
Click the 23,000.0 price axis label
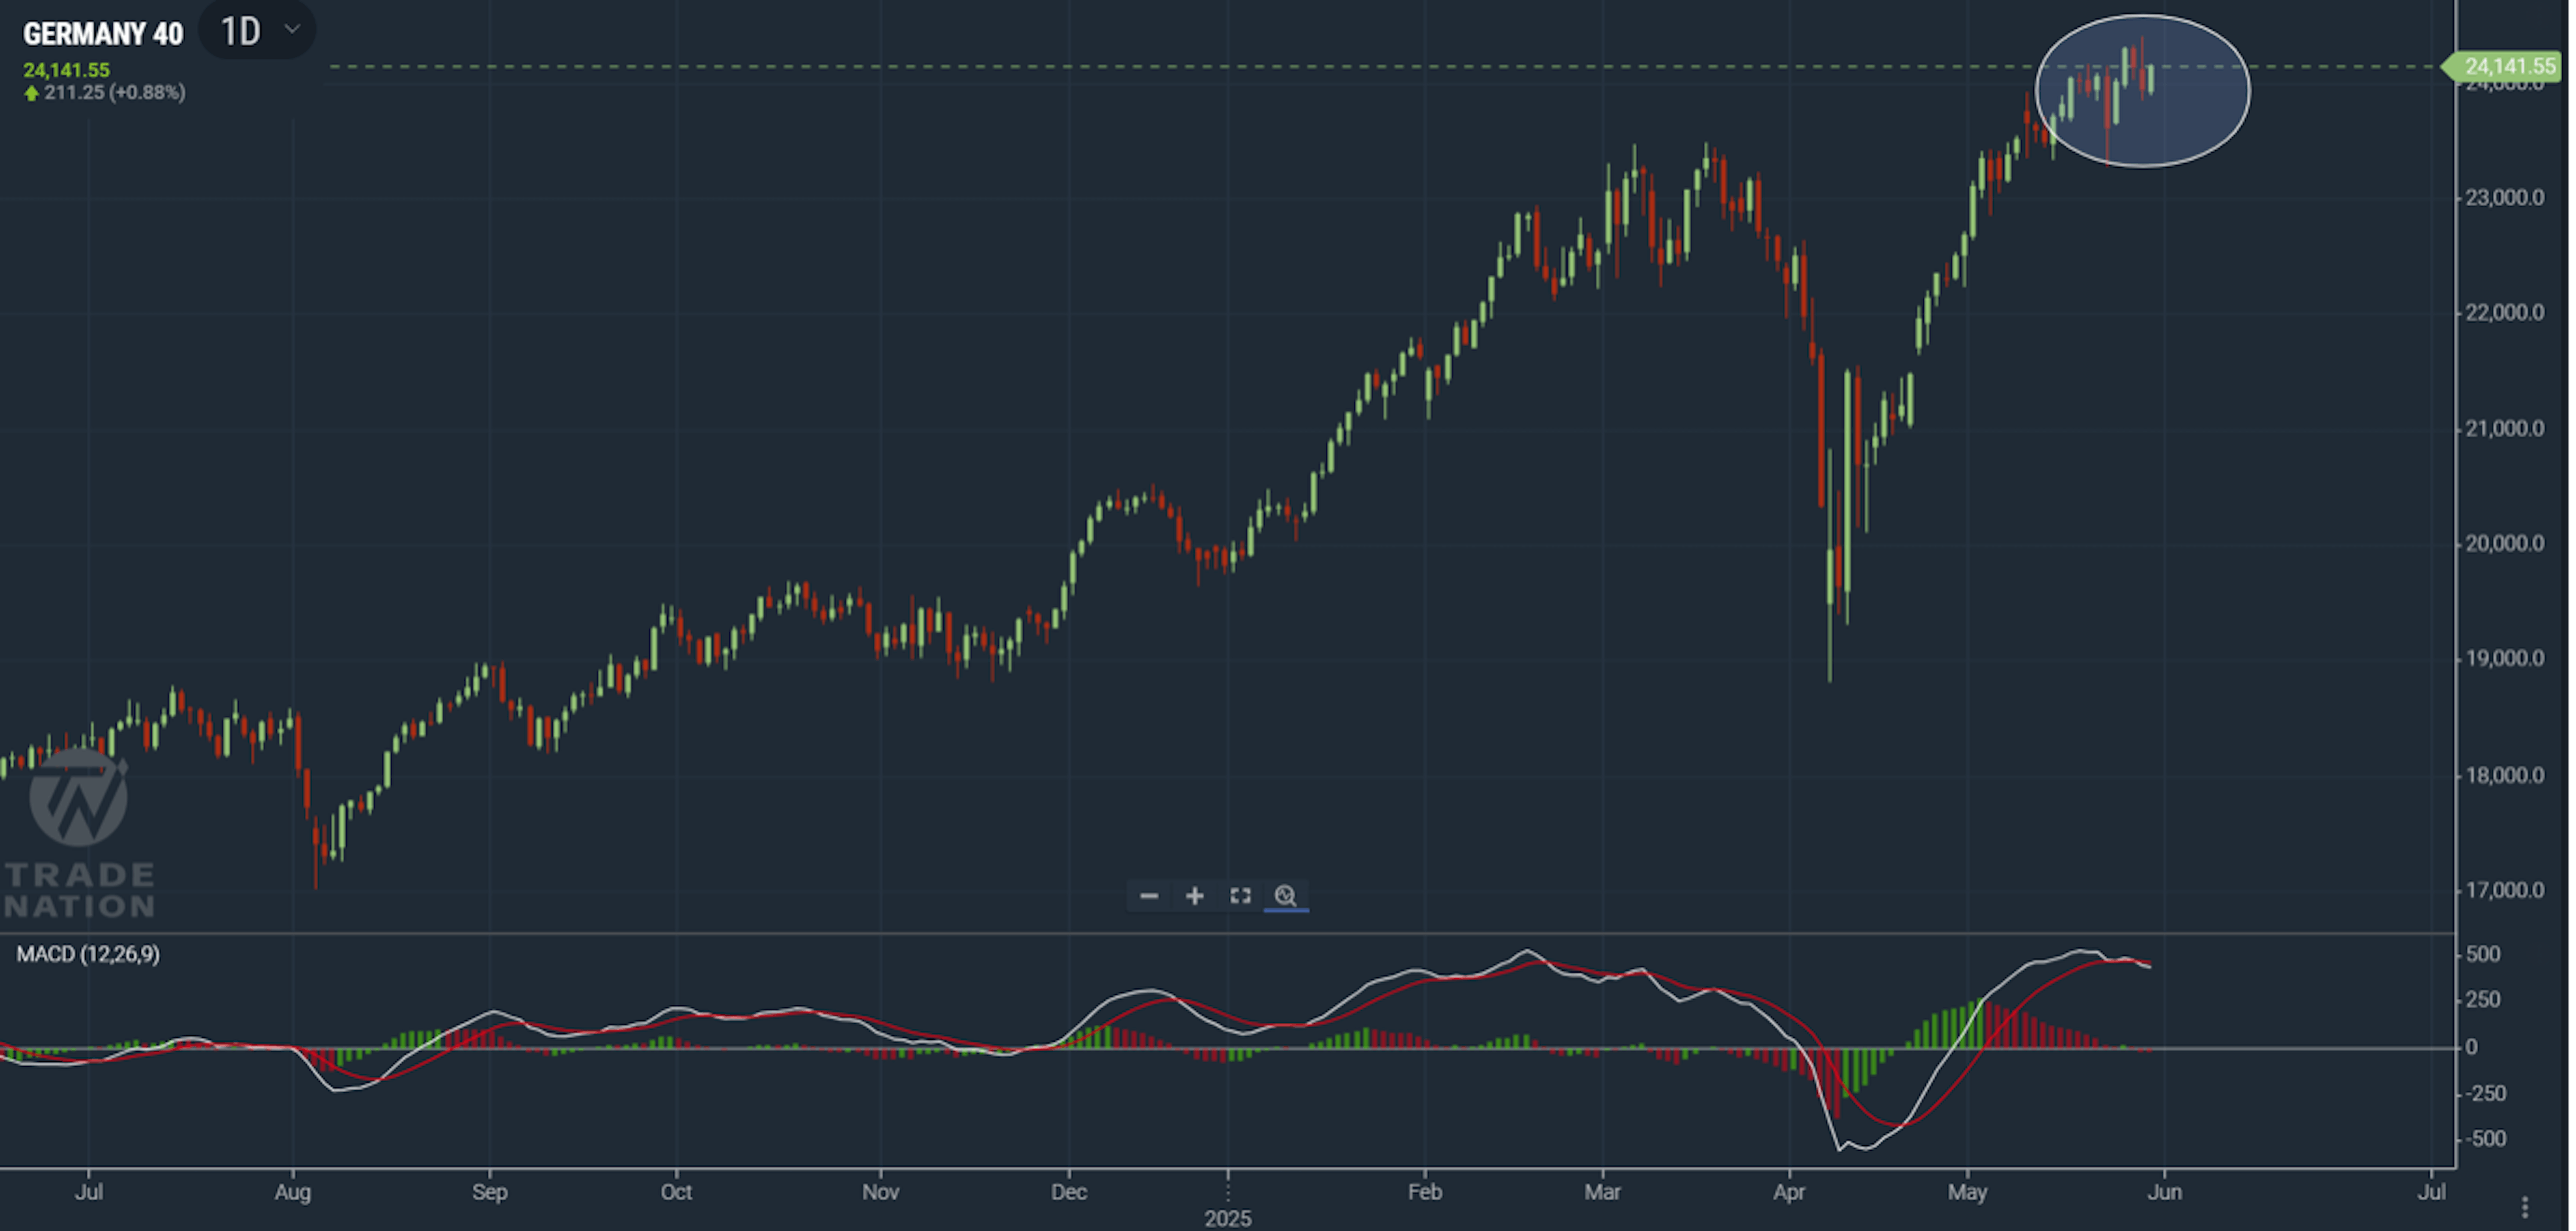click(x=2505, y=198)
